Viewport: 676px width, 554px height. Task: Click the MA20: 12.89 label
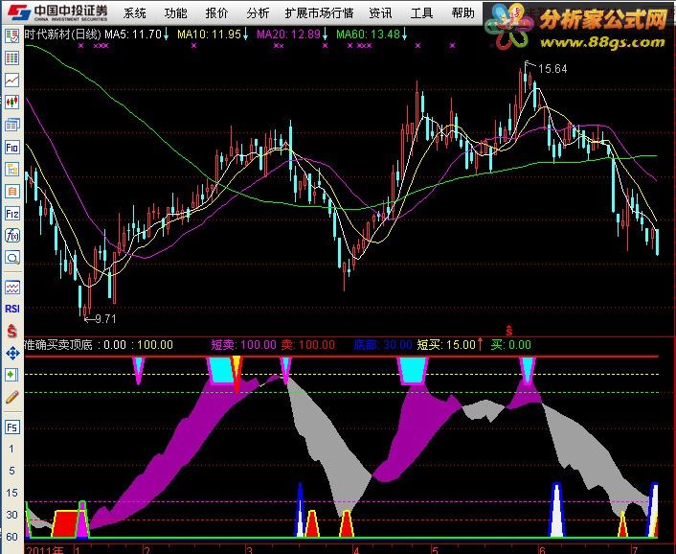pyautogui.click(x=288, y=35)
